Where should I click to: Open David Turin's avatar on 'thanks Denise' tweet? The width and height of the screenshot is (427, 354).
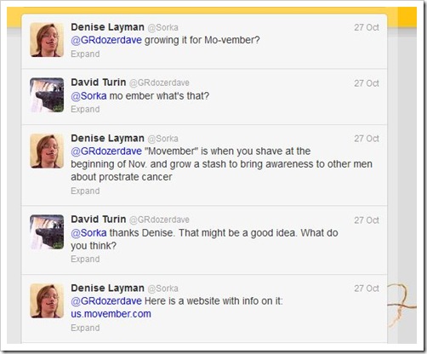[x=47, y=232]
